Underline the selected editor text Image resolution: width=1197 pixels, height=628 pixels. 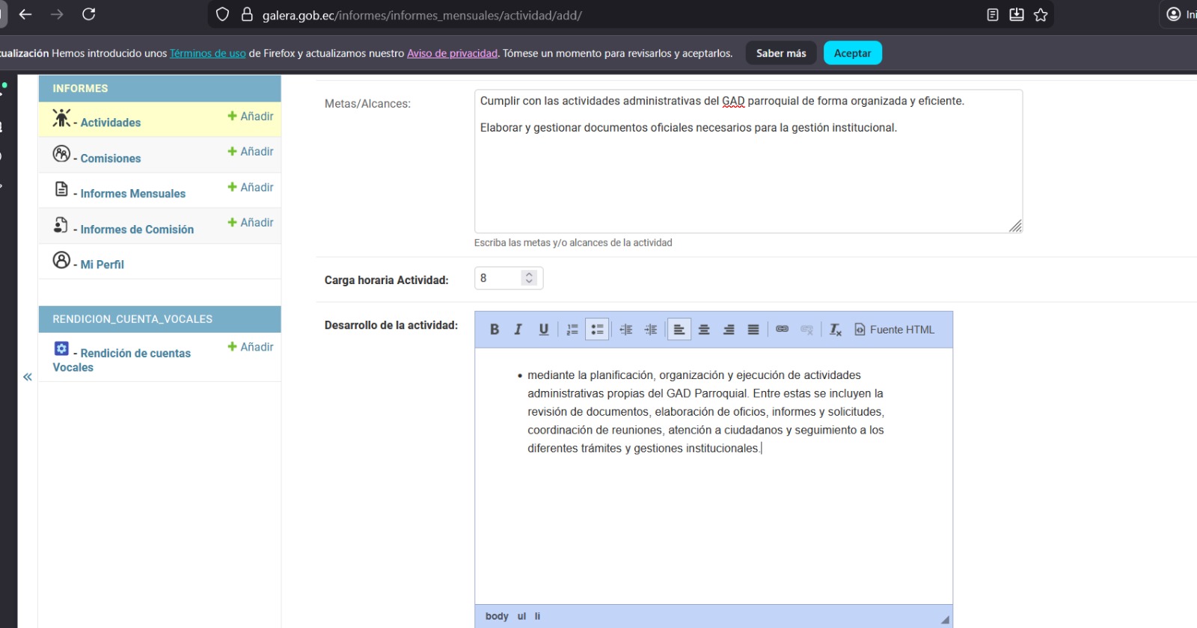click(x=544, y=330)
